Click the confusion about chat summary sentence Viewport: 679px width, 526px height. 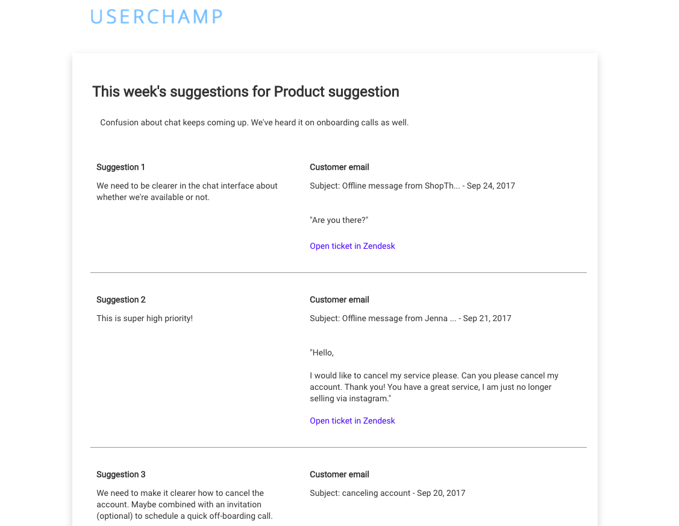pos(254,122)
